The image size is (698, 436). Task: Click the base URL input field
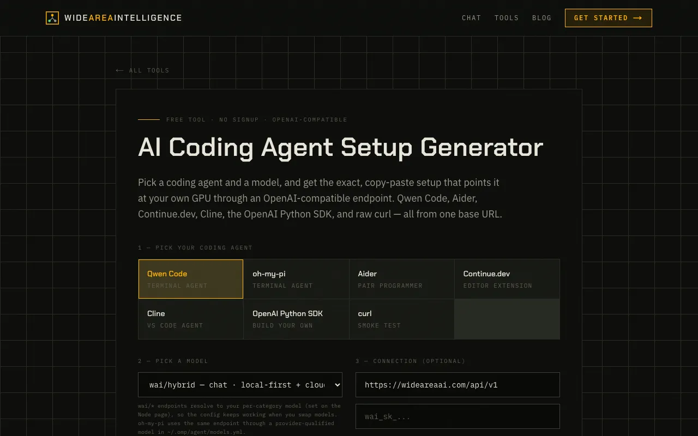[458, 385]
